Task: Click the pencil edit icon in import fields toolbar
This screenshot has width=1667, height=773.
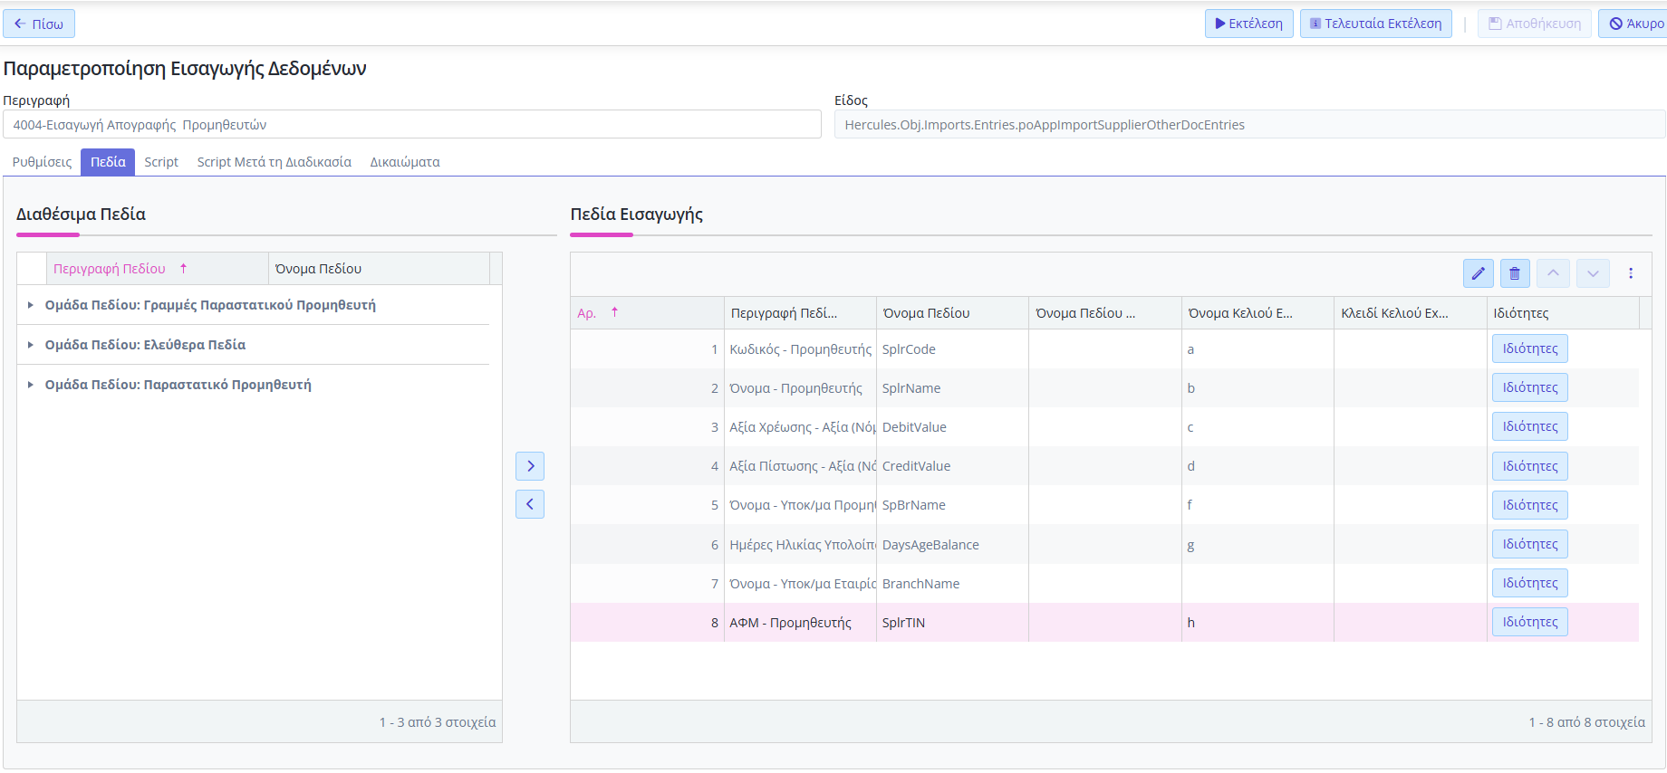Action: [1478, 273]
